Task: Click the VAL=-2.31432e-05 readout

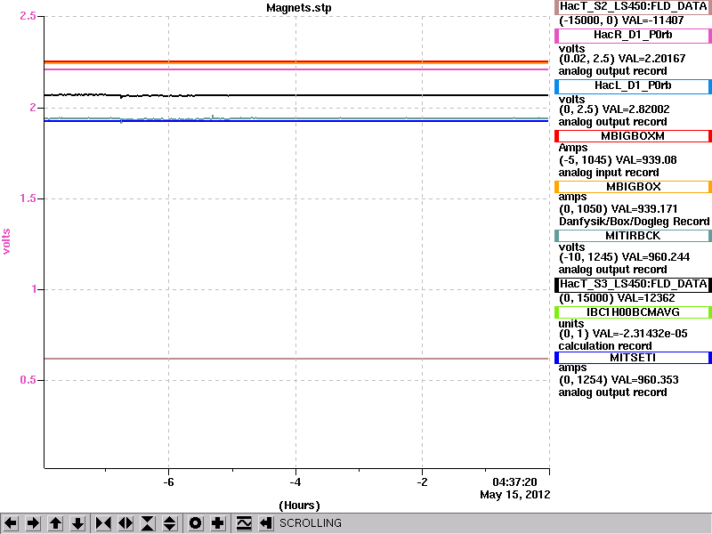Action: [x=640, y=334]
